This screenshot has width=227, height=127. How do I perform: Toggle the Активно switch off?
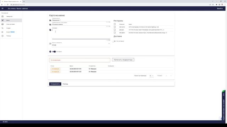[x=54, y=52]
